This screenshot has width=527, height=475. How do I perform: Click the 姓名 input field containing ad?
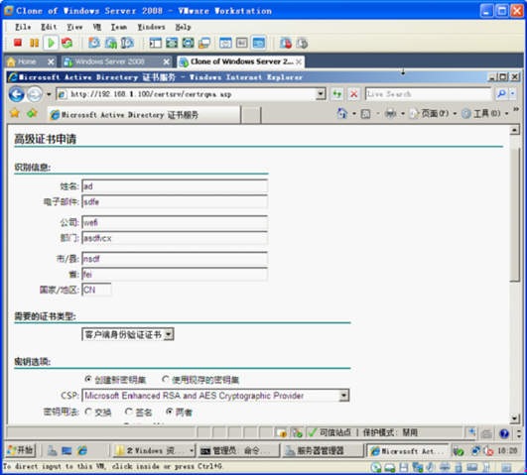(175, 186)
